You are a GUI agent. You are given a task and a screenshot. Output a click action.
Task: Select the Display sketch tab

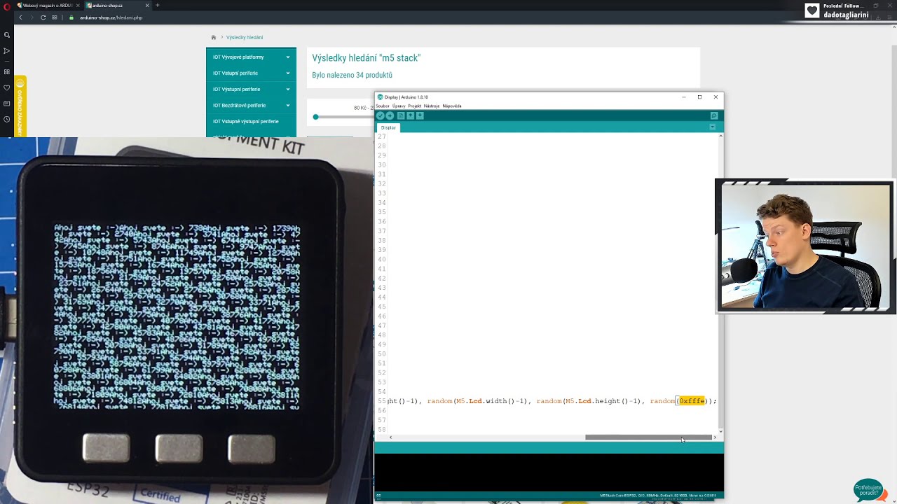[388, 127]
